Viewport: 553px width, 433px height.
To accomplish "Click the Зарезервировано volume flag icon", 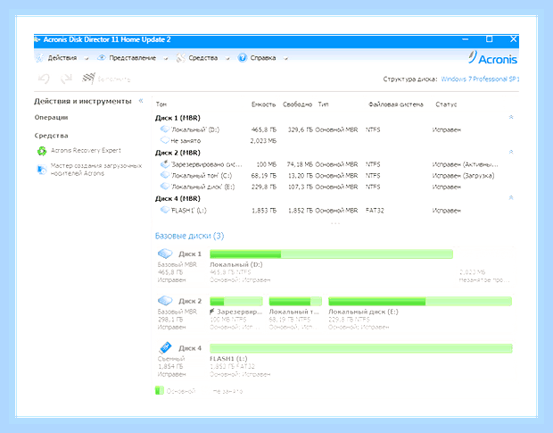I will [165, 164].
